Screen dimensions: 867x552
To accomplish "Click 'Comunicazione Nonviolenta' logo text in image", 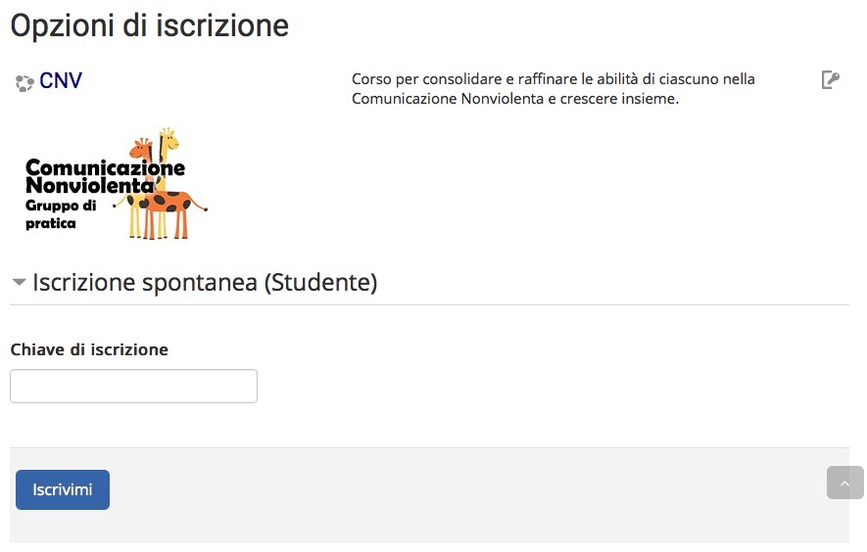I will (105, 176).
